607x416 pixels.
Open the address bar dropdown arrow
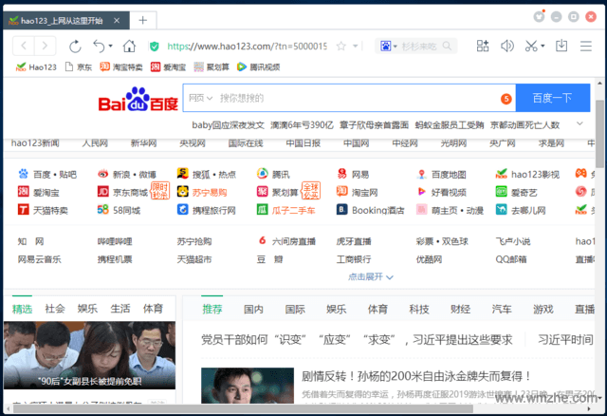(355, 47)
